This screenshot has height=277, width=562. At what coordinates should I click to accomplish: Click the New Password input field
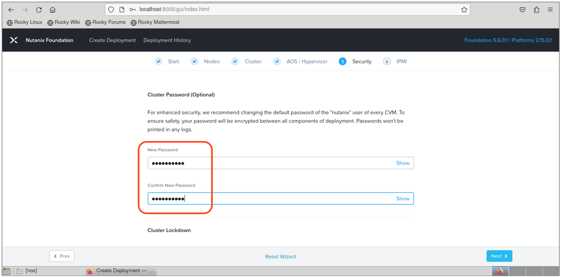point(281,163)
